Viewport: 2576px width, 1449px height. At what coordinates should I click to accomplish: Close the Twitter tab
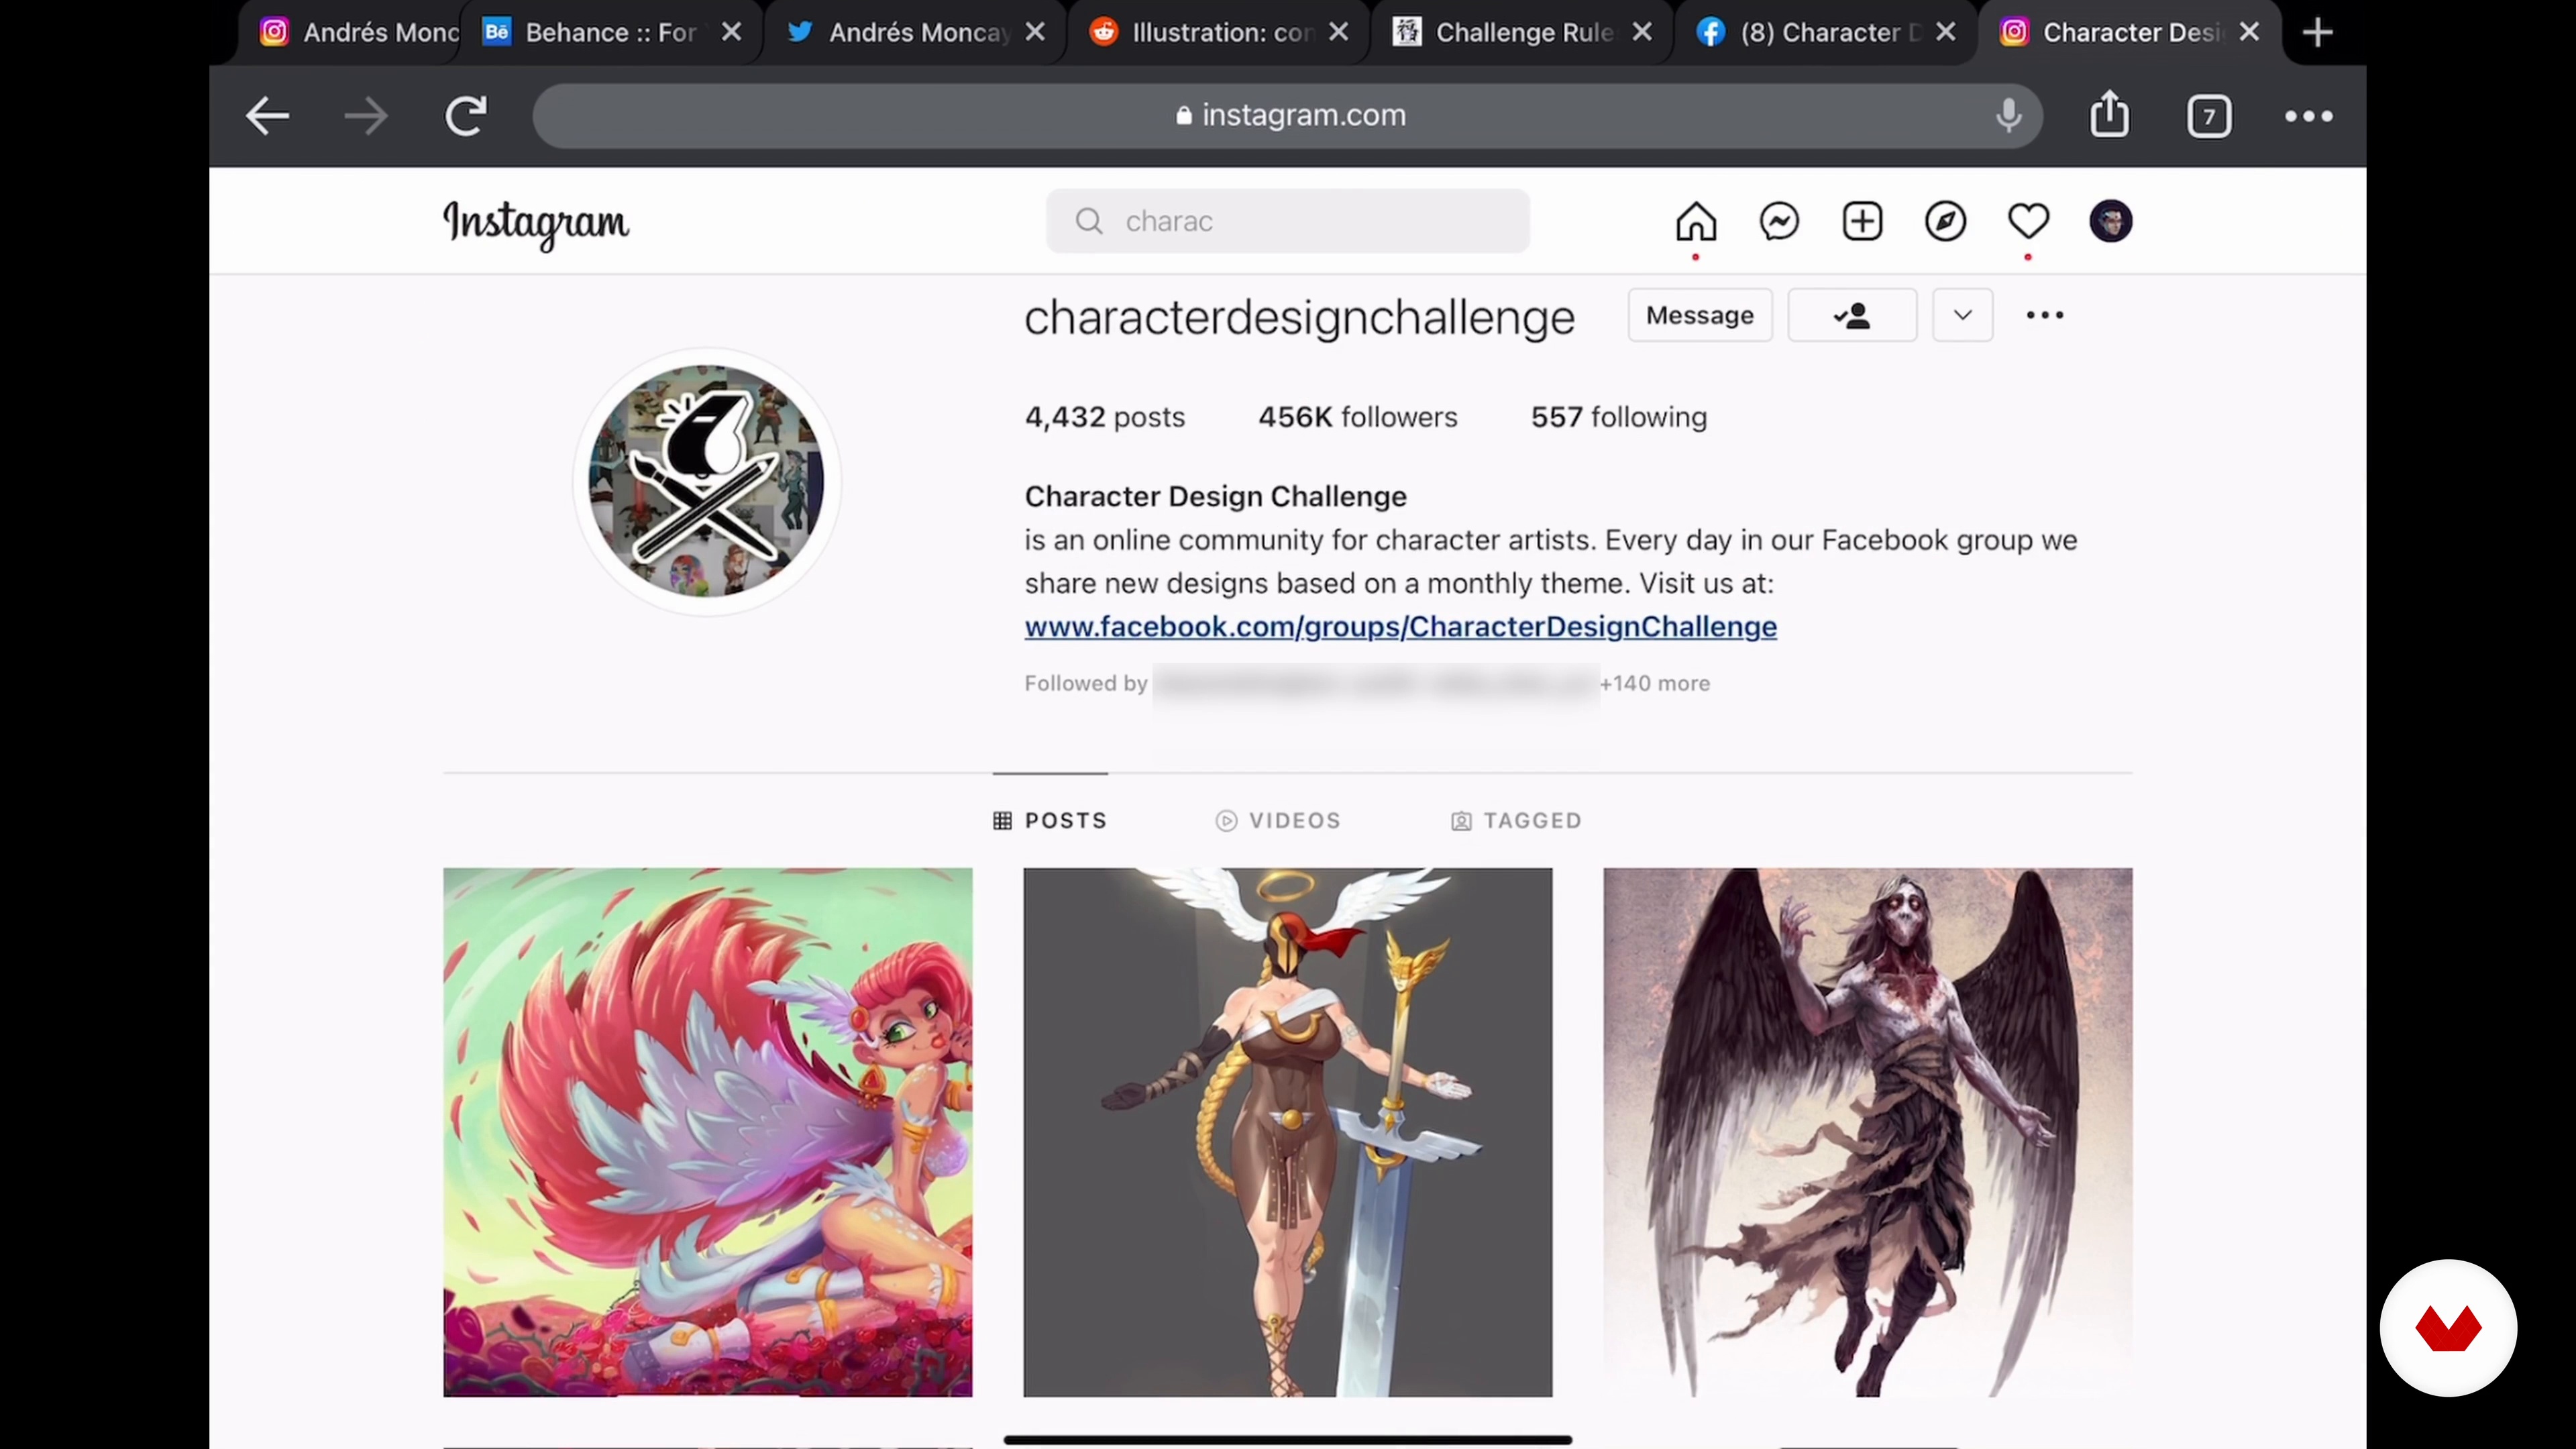(1036, 32)
